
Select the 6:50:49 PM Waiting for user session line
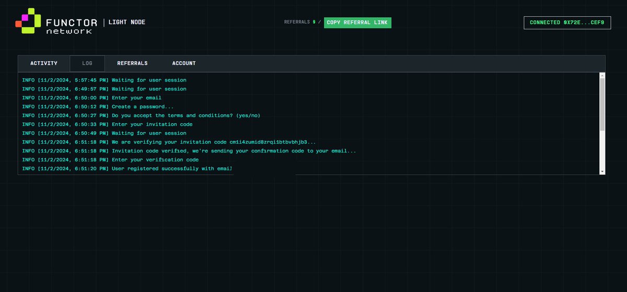104,133
